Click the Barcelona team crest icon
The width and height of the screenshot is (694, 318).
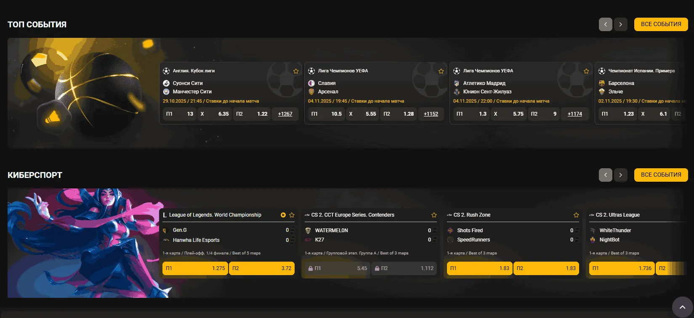point(602,83)
